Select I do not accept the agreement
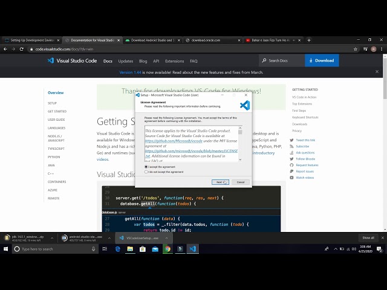Image resolution: width=387 pixels, height=290 pixels. point(146,172)
